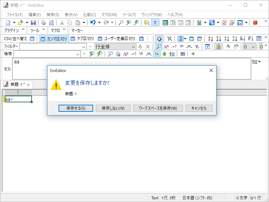The height and width of the screenshot is (202, 269).
Task: Toggle regular expression in search toolbar
Action: pyautogui.click(x=133, y=54)
